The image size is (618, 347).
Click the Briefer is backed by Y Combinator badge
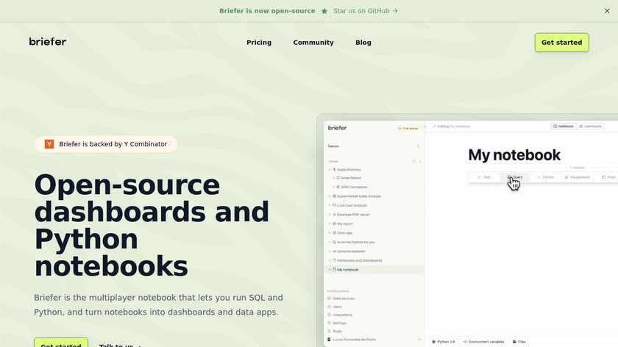(x=106, y=144)
